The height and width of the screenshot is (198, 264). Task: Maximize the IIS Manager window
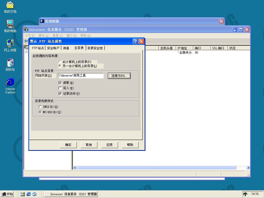(x=241, y=30)
